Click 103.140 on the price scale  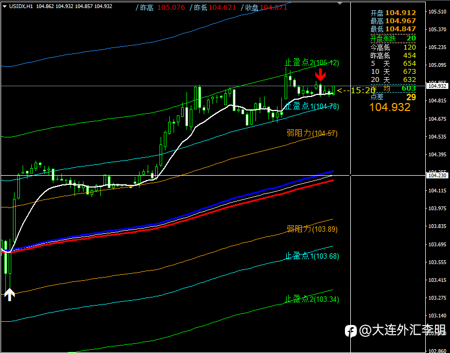pos(438,316)
